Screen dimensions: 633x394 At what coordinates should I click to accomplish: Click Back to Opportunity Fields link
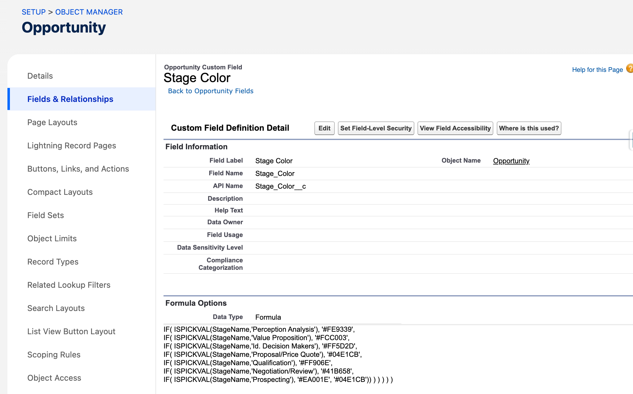tap(211, 91)
